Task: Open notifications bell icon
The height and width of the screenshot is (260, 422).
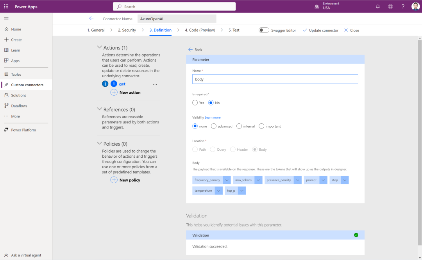Action: pos(378,7)
